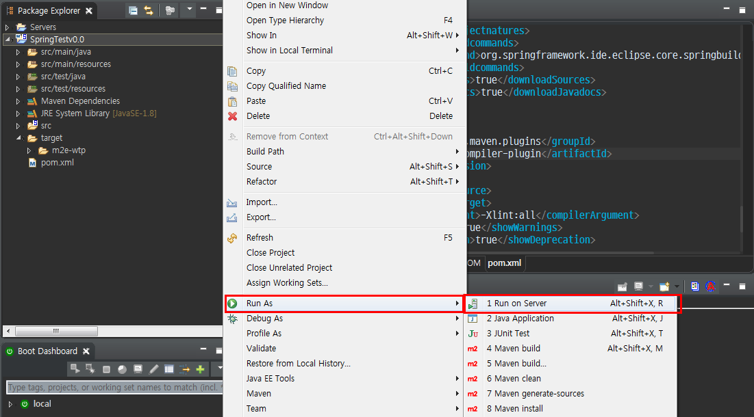This screenshot has height=417, width=754.
Task: Click the Export icon in context menu
Action: point(232,217)
